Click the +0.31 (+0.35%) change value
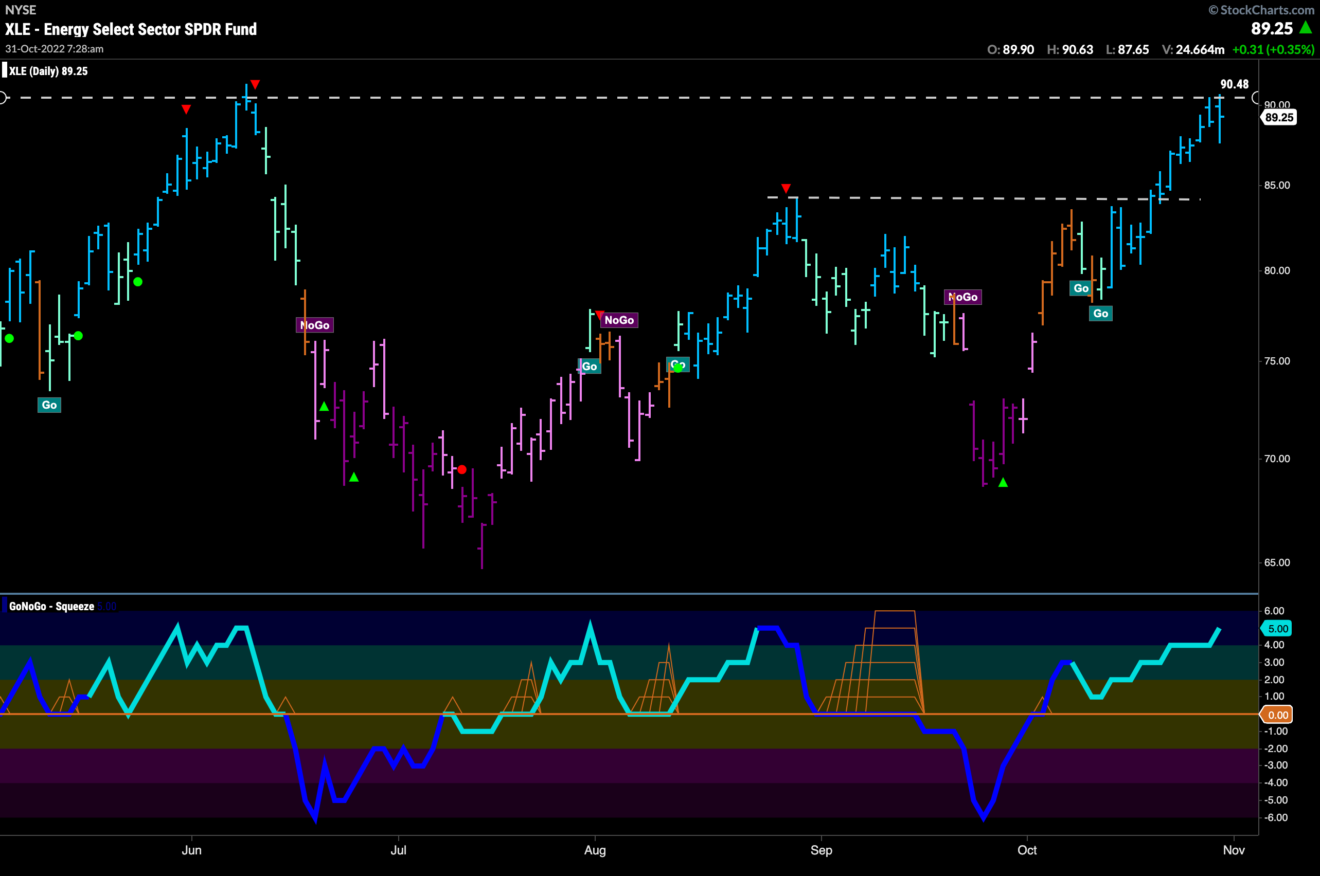1320x876 pixels. 1273,50
